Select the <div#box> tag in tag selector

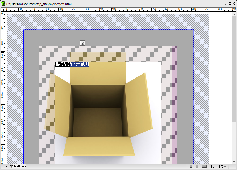[x=19, y=166]
